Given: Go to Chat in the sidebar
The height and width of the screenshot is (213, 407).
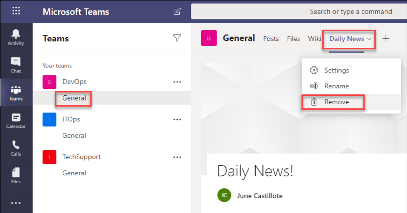Looking at the screenshot, I should 16,65.
